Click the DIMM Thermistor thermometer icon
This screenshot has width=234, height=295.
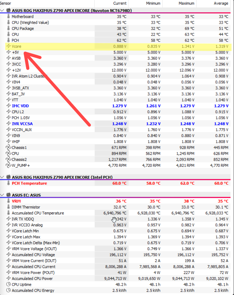pyautogui.click(x=9, y=207)
